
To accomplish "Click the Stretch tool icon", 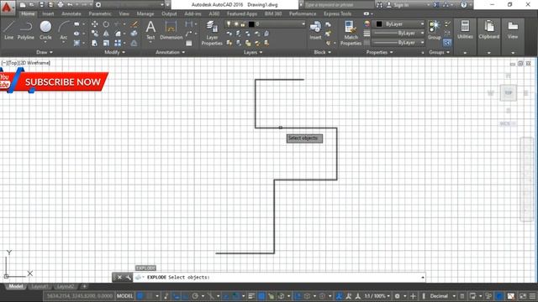I will [x=94, y=43].
